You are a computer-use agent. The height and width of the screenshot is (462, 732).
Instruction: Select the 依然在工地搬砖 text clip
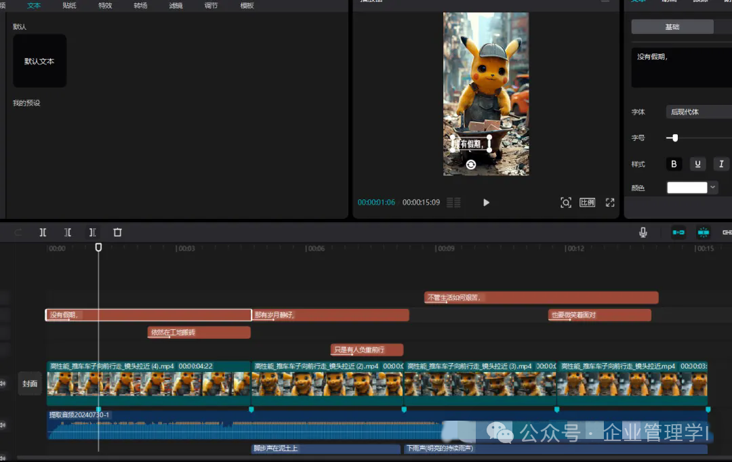(199, 332)
